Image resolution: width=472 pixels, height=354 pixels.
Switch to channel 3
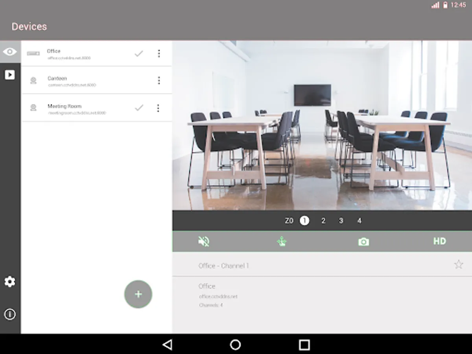pyautogui.click(x=341, y=221)
